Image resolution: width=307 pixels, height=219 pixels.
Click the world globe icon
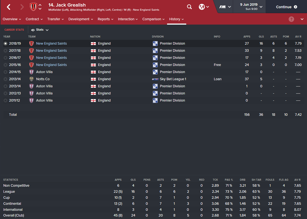coord(202,7)
